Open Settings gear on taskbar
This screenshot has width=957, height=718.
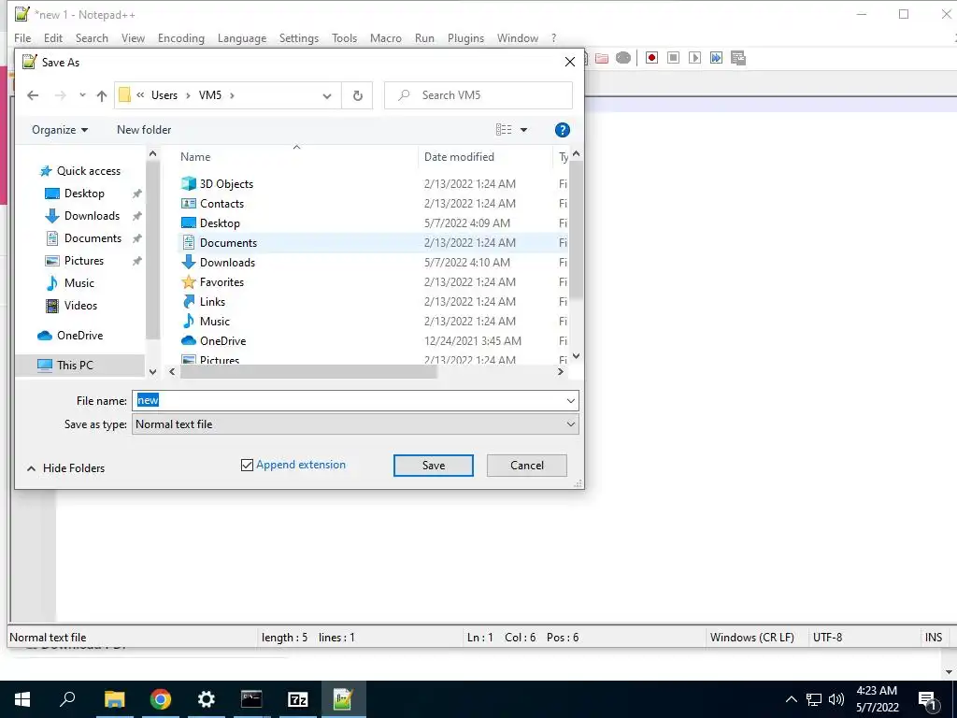206,699
